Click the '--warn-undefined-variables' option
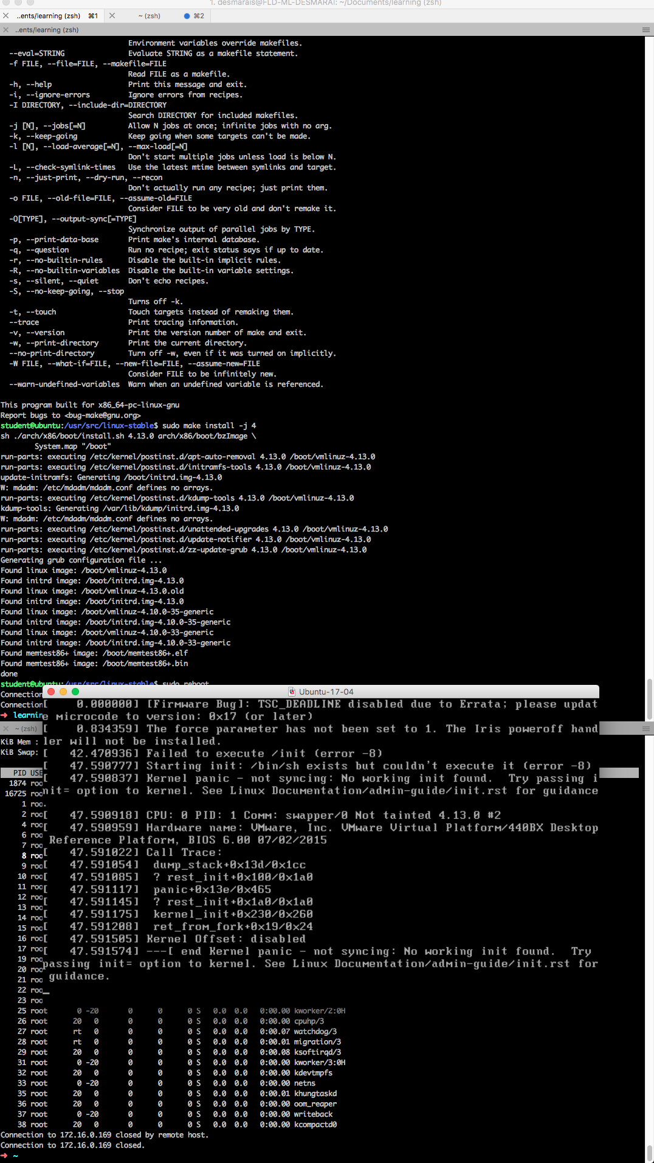The height and width of the screenshot is (1163, 654). [64, 384]
